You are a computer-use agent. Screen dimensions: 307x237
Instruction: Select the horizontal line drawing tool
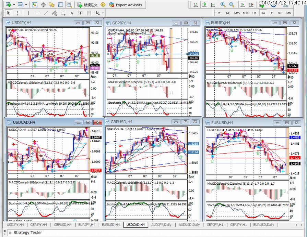[x=37, y=13]
